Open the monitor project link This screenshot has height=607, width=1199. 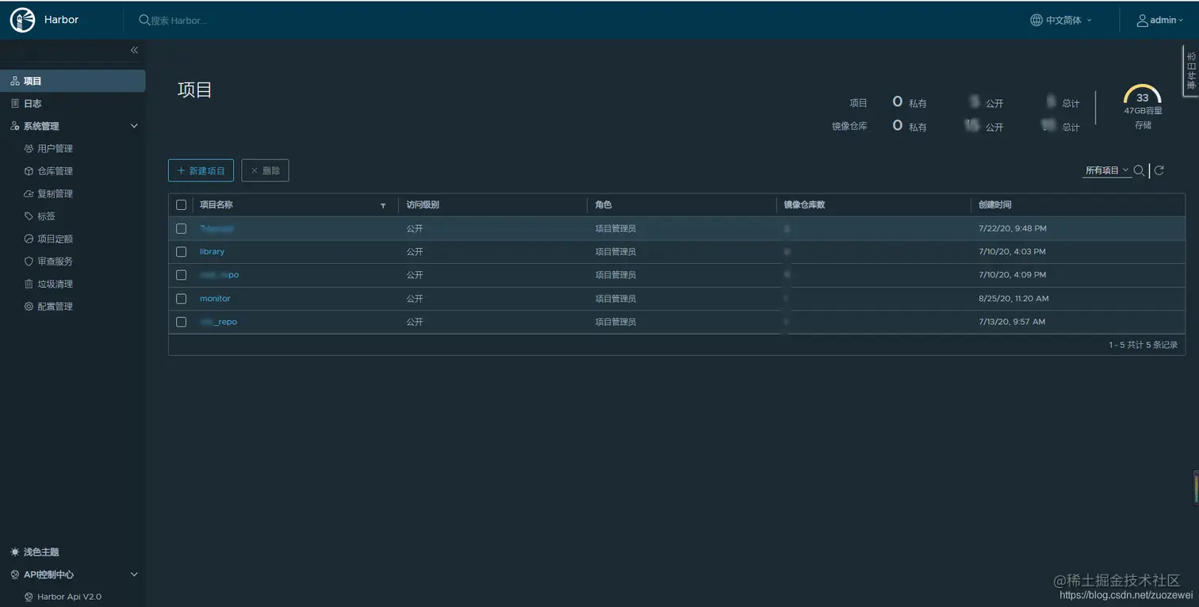[x=215, y=299]
